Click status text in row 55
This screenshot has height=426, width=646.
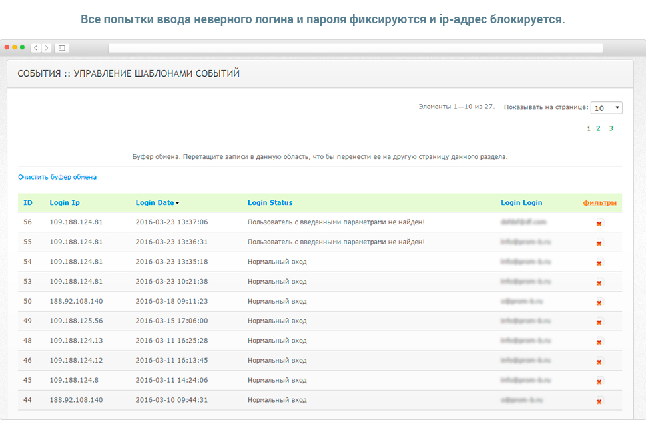point(336,242)
